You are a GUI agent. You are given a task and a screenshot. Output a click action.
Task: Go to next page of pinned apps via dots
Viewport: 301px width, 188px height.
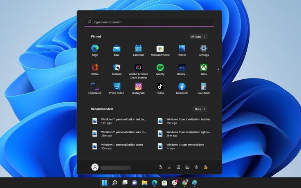218,72
